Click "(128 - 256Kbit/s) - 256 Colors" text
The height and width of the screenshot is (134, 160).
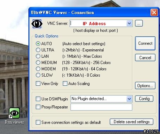click(86, 63)
